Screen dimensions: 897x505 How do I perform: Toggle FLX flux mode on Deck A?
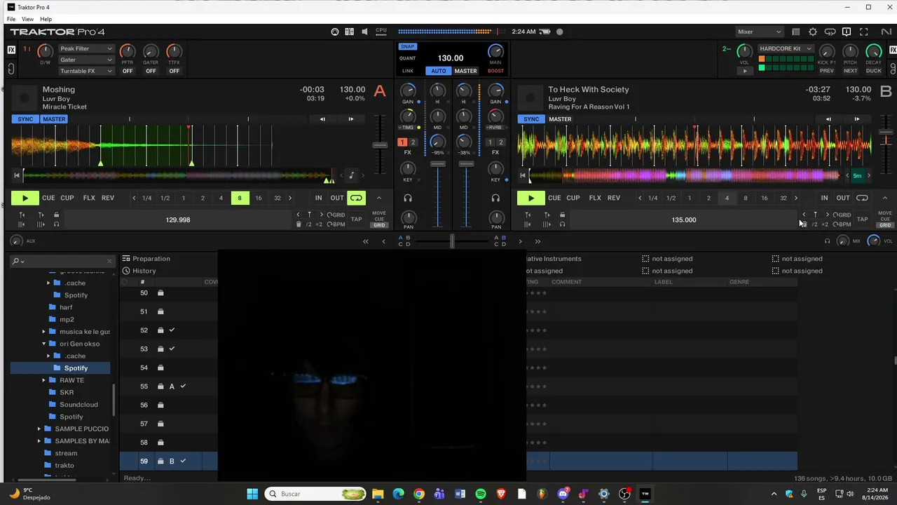(89, 198)
